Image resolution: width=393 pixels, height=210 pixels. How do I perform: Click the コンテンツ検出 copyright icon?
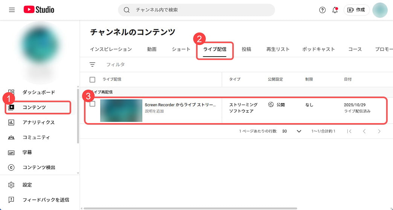click(11, 167)
